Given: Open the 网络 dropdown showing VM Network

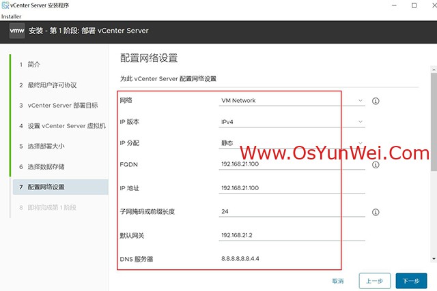Looking at the screenshot, I should [x=292, y=100].
